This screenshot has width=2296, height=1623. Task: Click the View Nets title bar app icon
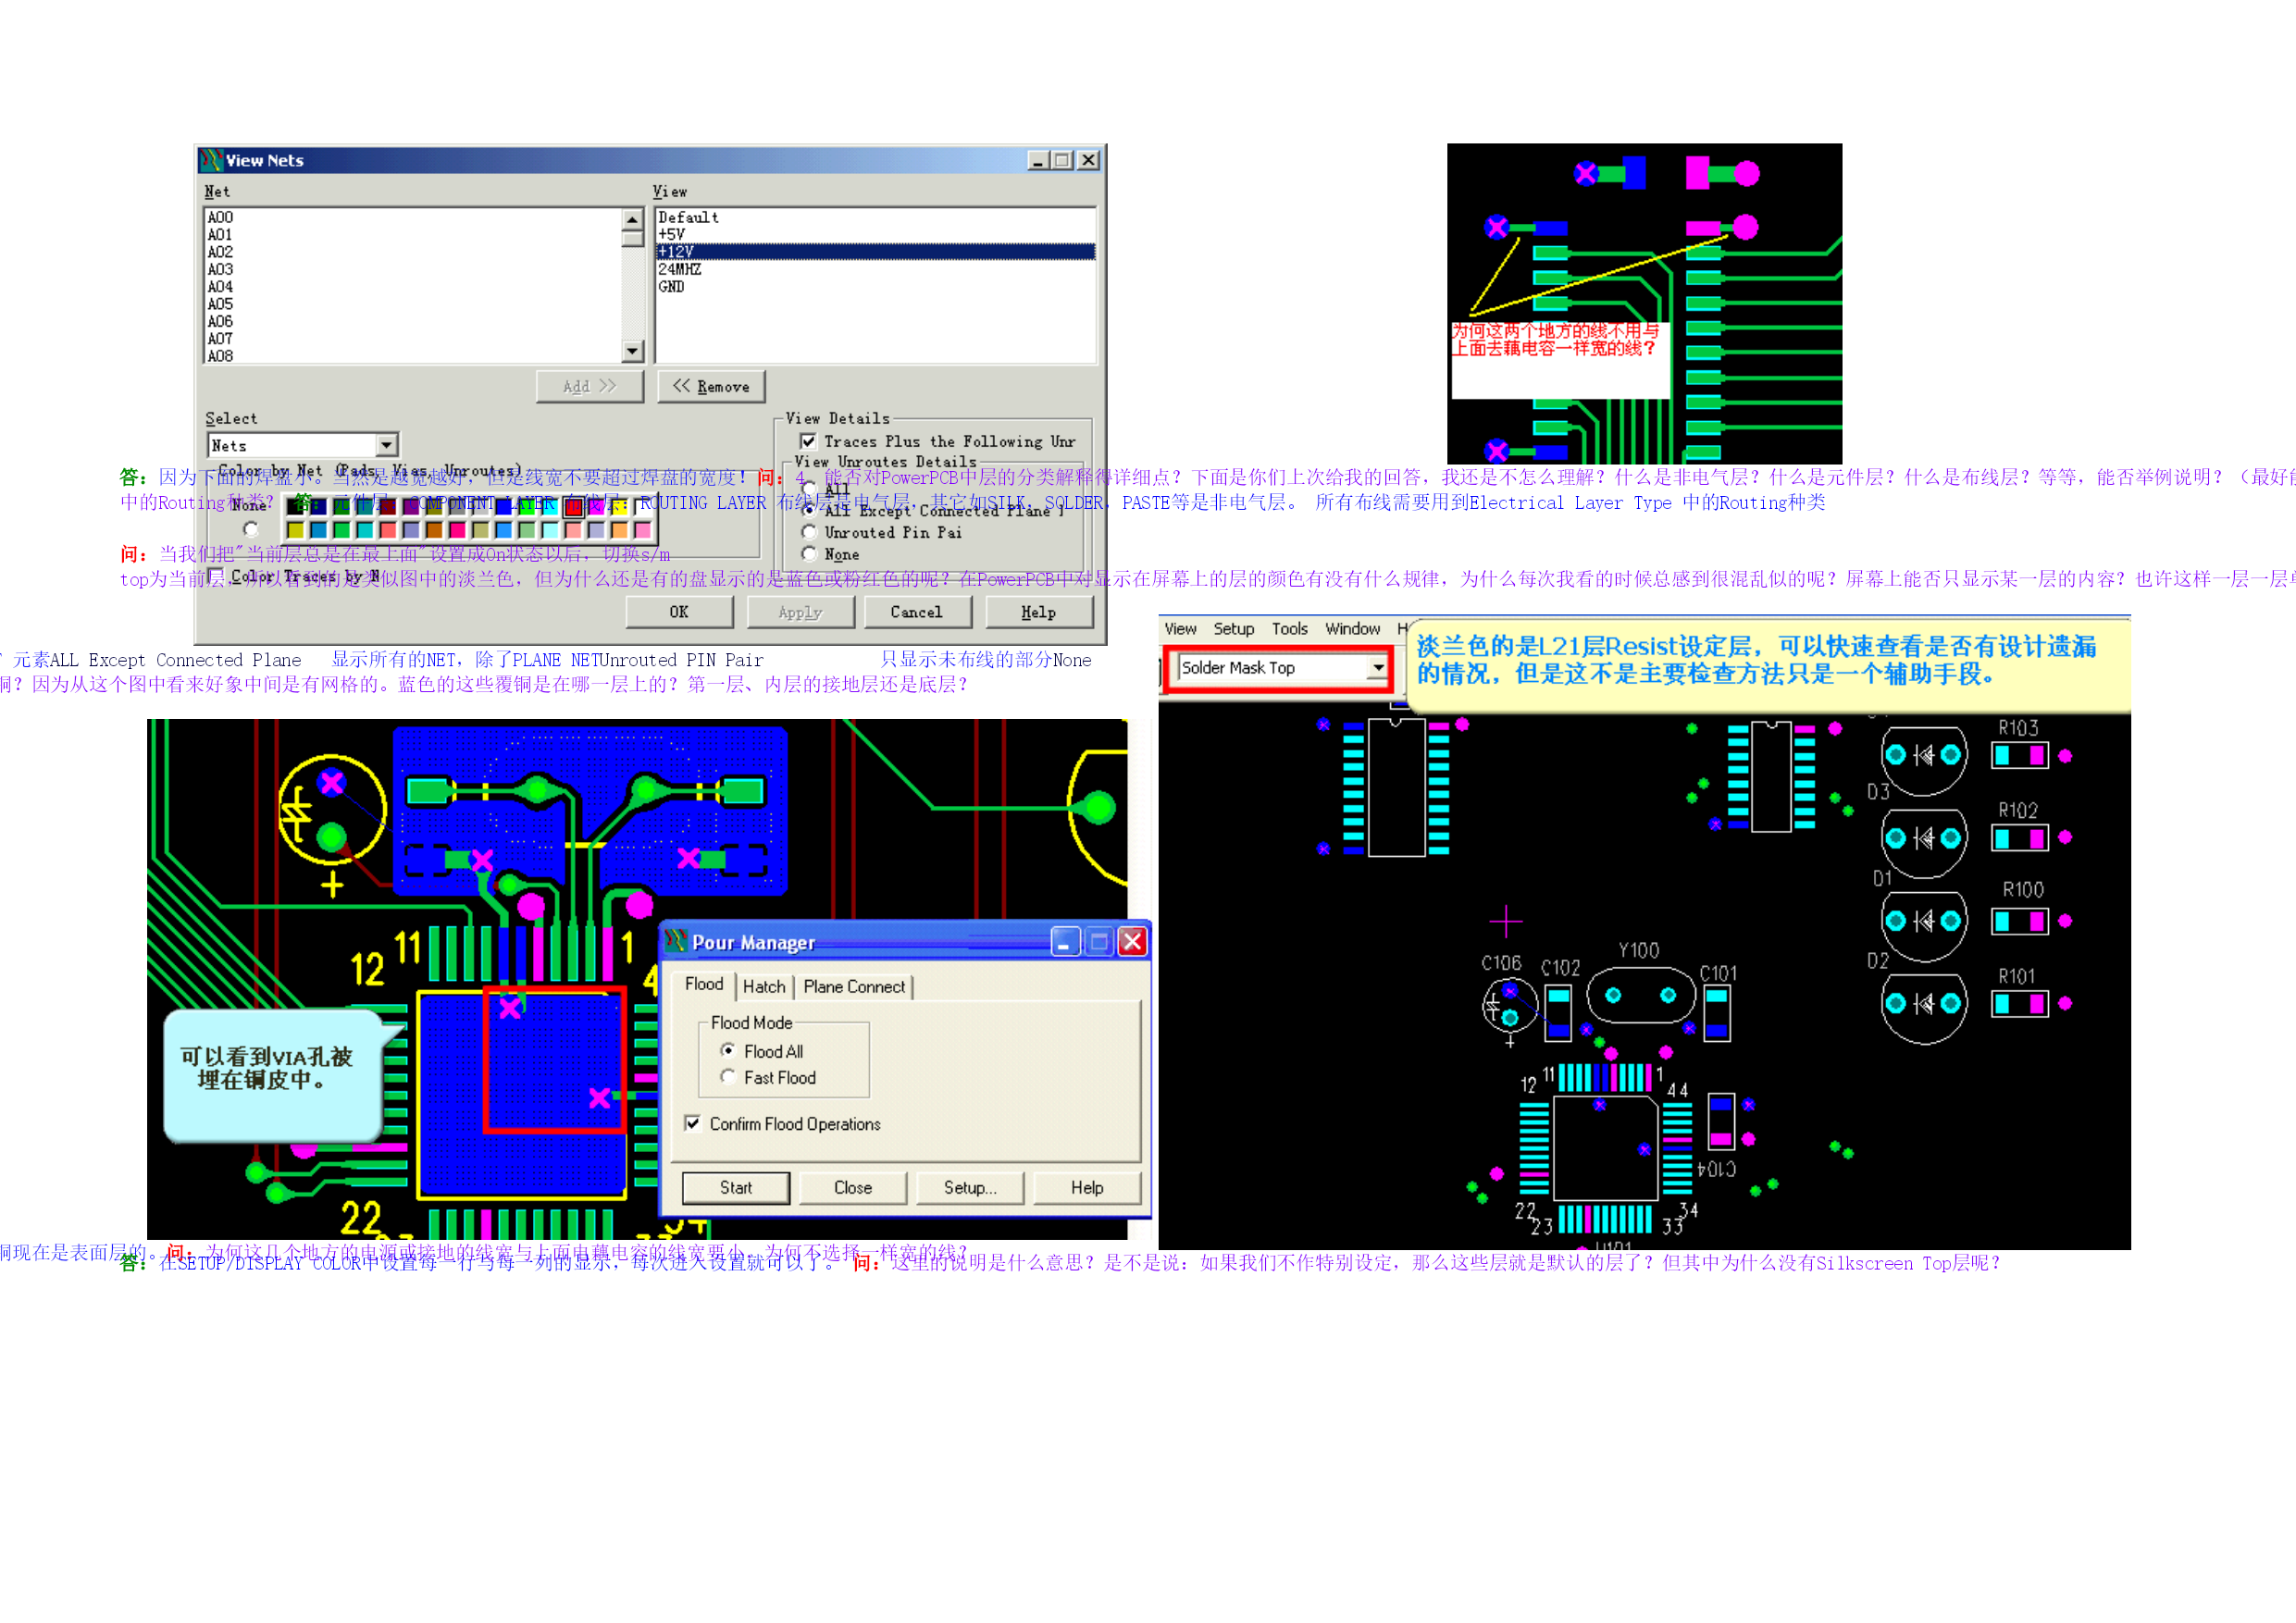210,160
